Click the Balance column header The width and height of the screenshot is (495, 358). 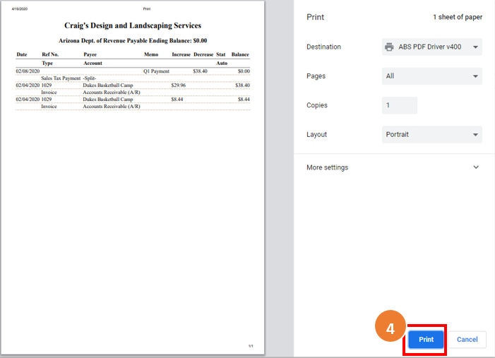pos(240,54)
